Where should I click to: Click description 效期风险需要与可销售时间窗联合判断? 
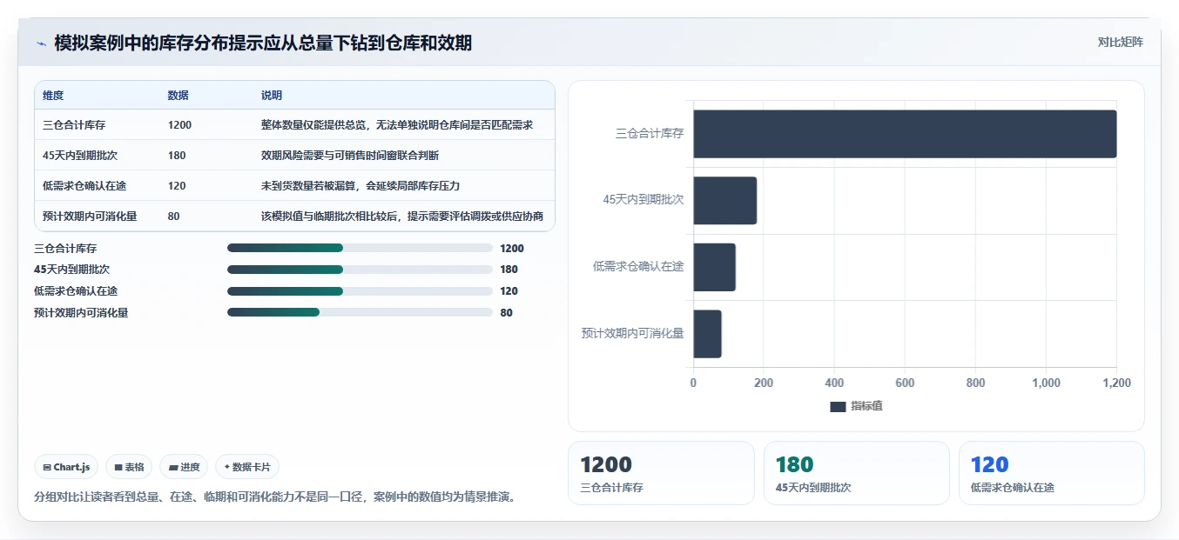tap(350, 156)
